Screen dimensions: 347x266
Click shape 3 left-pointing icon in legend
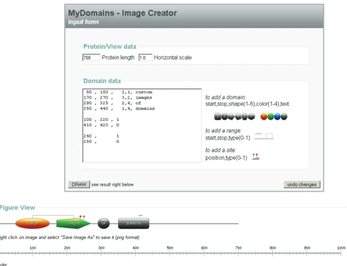pos(231,116)
